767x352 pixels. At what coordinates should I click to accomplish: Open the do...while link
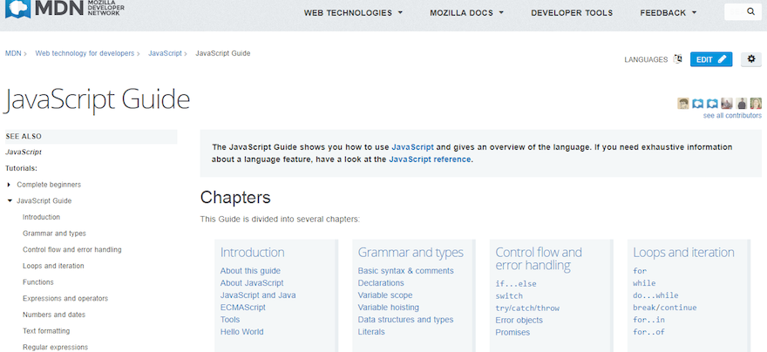(x=655, y=295)
